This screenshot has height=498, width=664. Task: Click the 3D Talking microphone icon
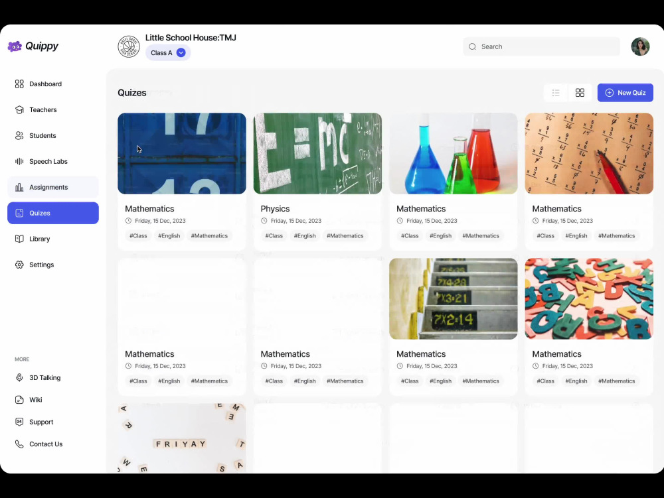point(19,377)
